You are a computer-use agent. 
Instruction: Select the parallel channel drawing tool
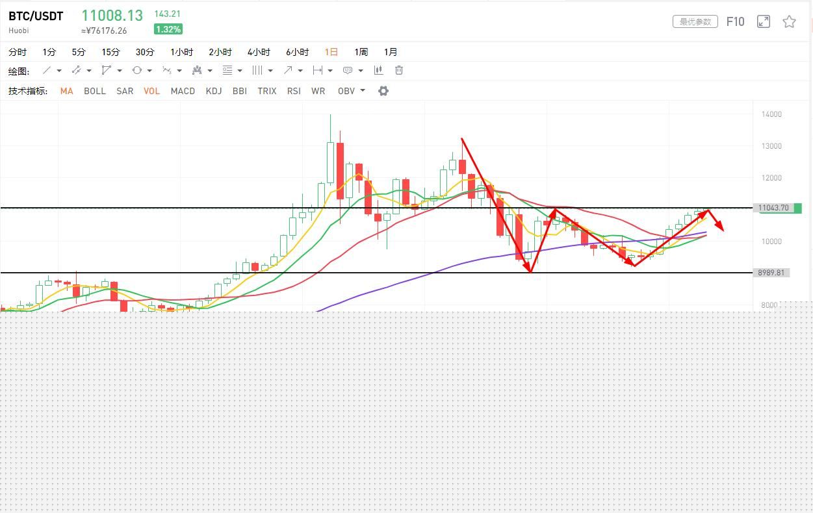pyautogui.click(x=107, y=70)
